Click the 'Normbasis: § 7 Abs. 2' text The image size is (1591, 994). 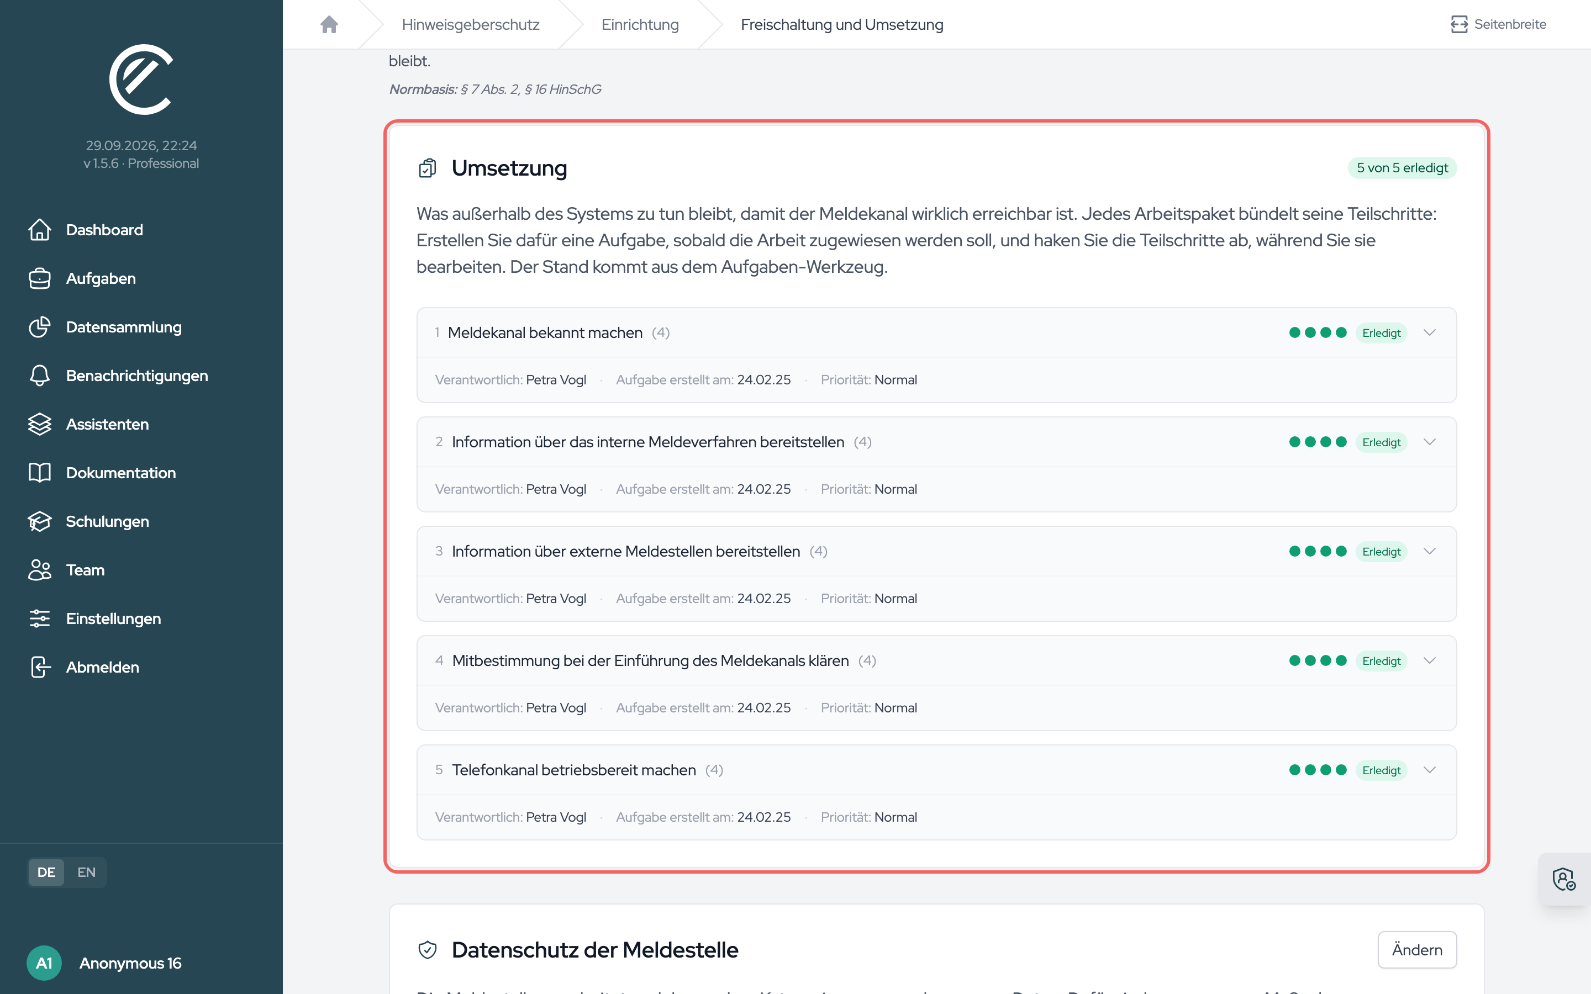(x=495, y=89)
